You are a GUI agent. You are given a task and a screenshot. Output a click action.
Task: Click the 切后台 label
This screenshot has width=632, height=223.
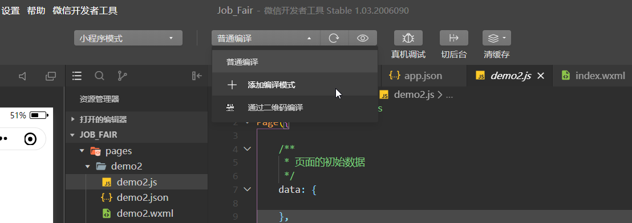[454, 55]
